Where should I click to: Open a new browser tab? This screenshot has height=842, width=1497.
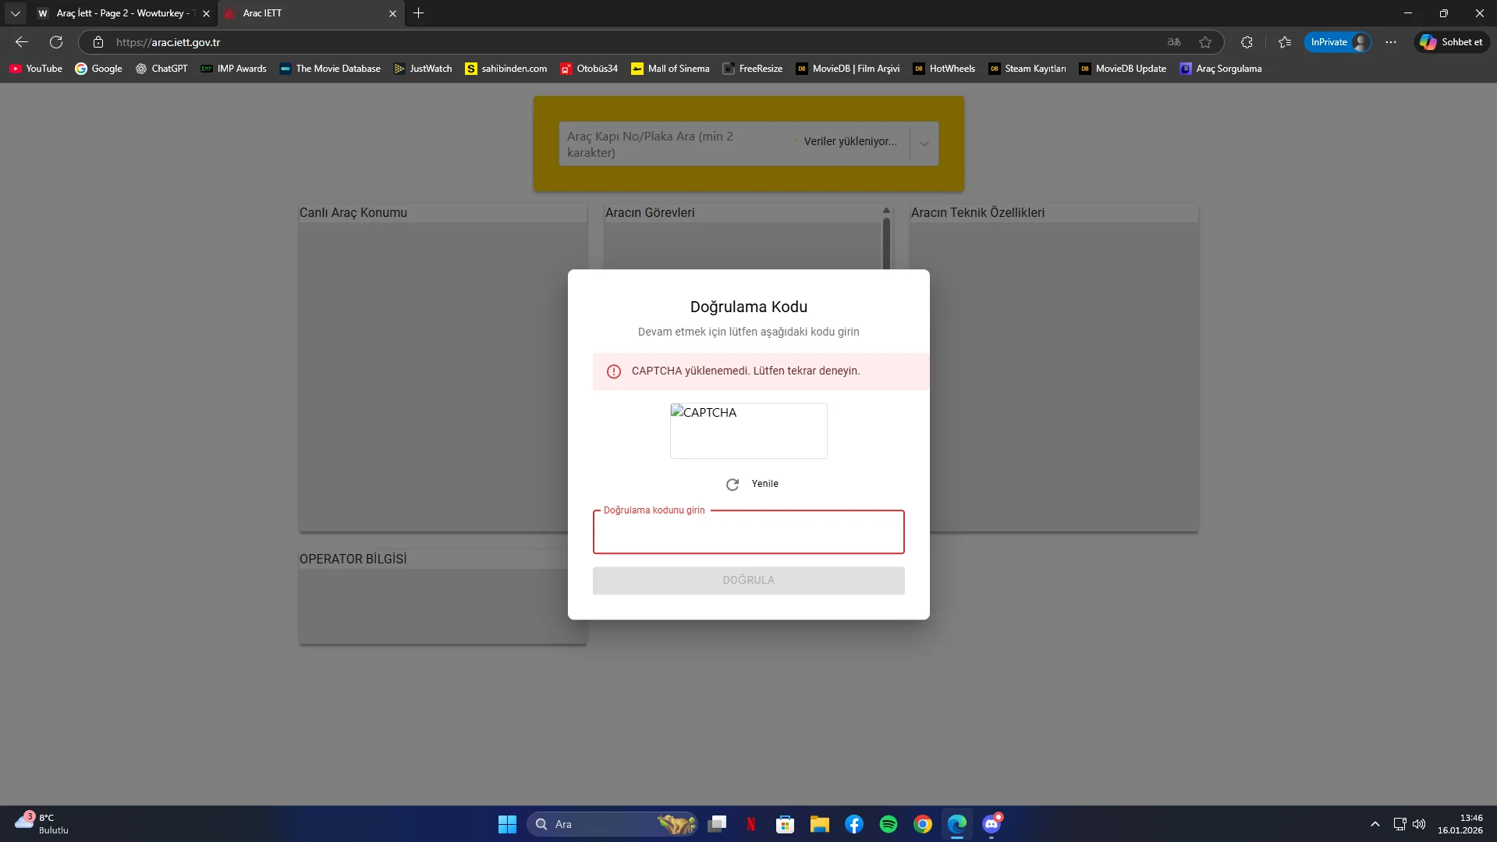[x=419, y=13]
